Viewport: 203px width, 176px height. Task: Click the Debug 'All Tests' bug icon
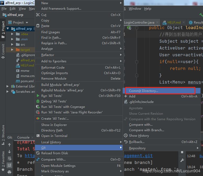(38, 101)
